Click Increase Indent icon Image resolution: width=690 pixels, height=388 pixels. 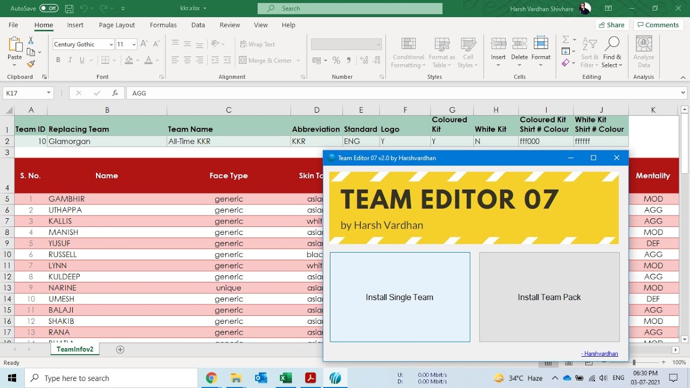[227, 60]
